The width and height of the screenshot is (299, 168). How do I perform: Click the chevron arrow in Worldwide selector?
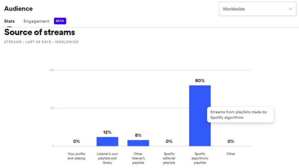point(290,9)
